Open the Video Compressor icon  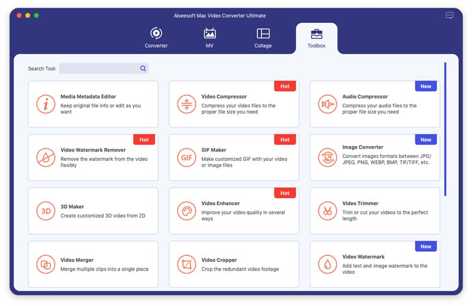[x=186, y=104]
